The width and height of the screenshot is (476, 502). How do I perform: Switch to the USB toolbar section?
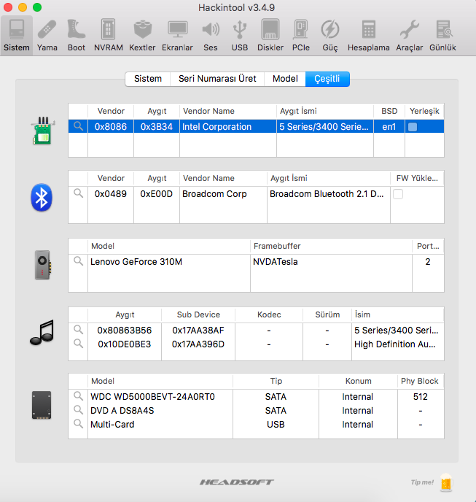coord(239,34)
